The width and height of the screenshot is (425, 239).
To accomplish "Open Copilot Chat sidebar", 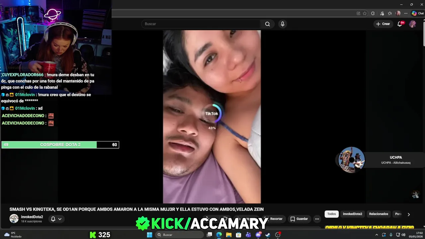I will coord(418,14).
